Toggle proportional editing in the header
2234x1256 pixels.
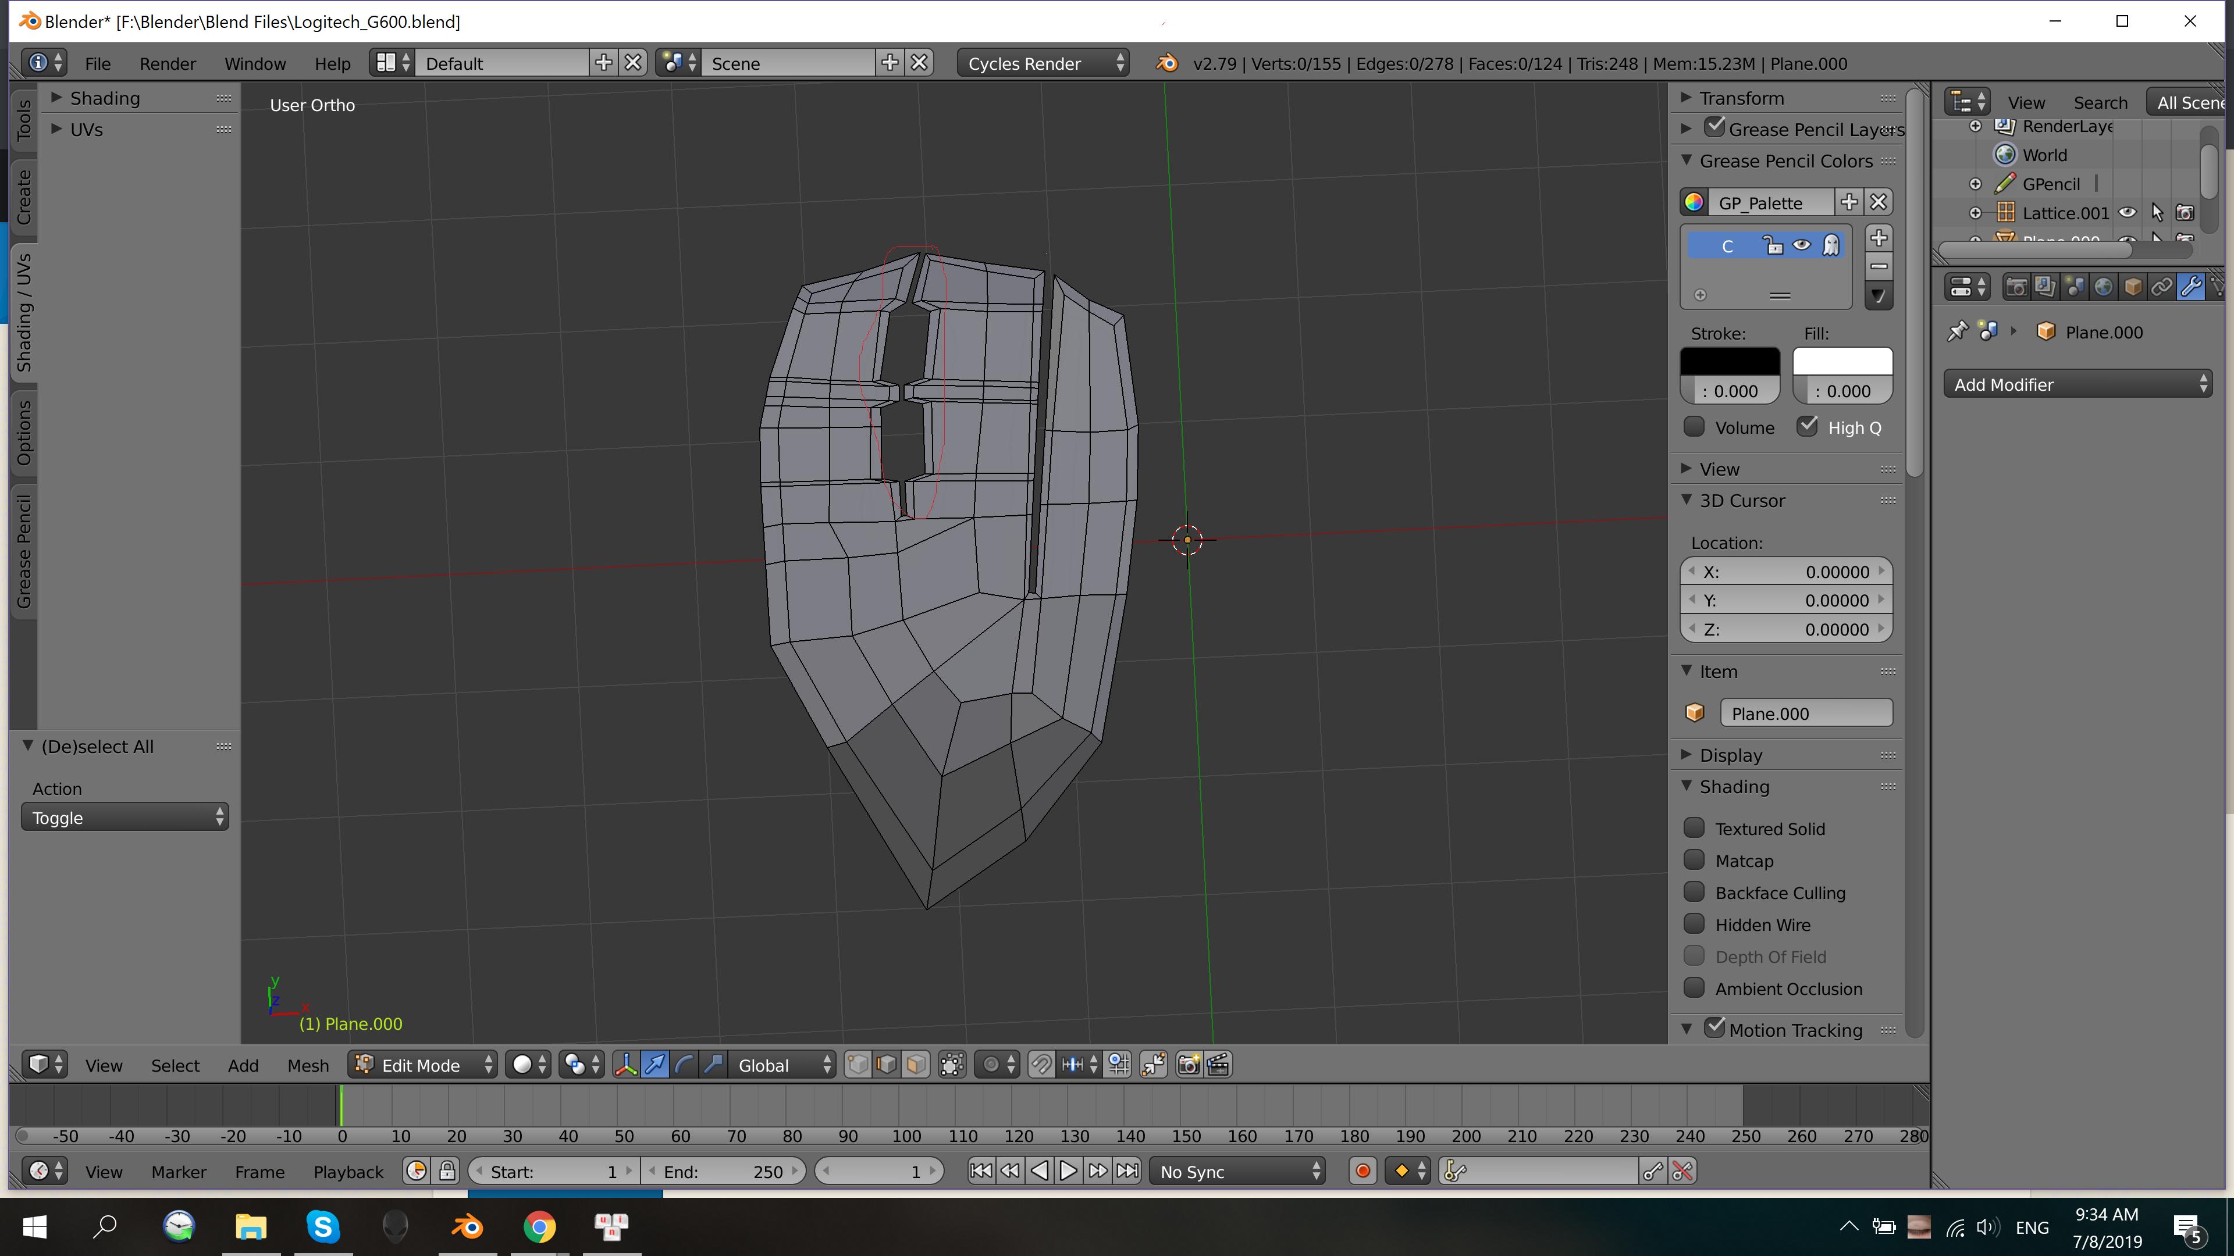click(x=990, y=1065)
